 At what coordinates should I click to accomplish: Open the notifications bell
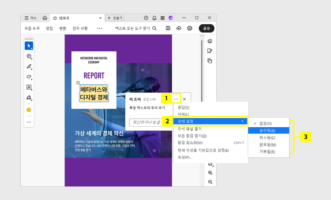pos(154,18)
